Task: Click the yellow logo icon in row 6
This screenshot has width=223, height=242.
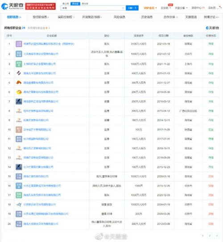Action: point(19,92)
